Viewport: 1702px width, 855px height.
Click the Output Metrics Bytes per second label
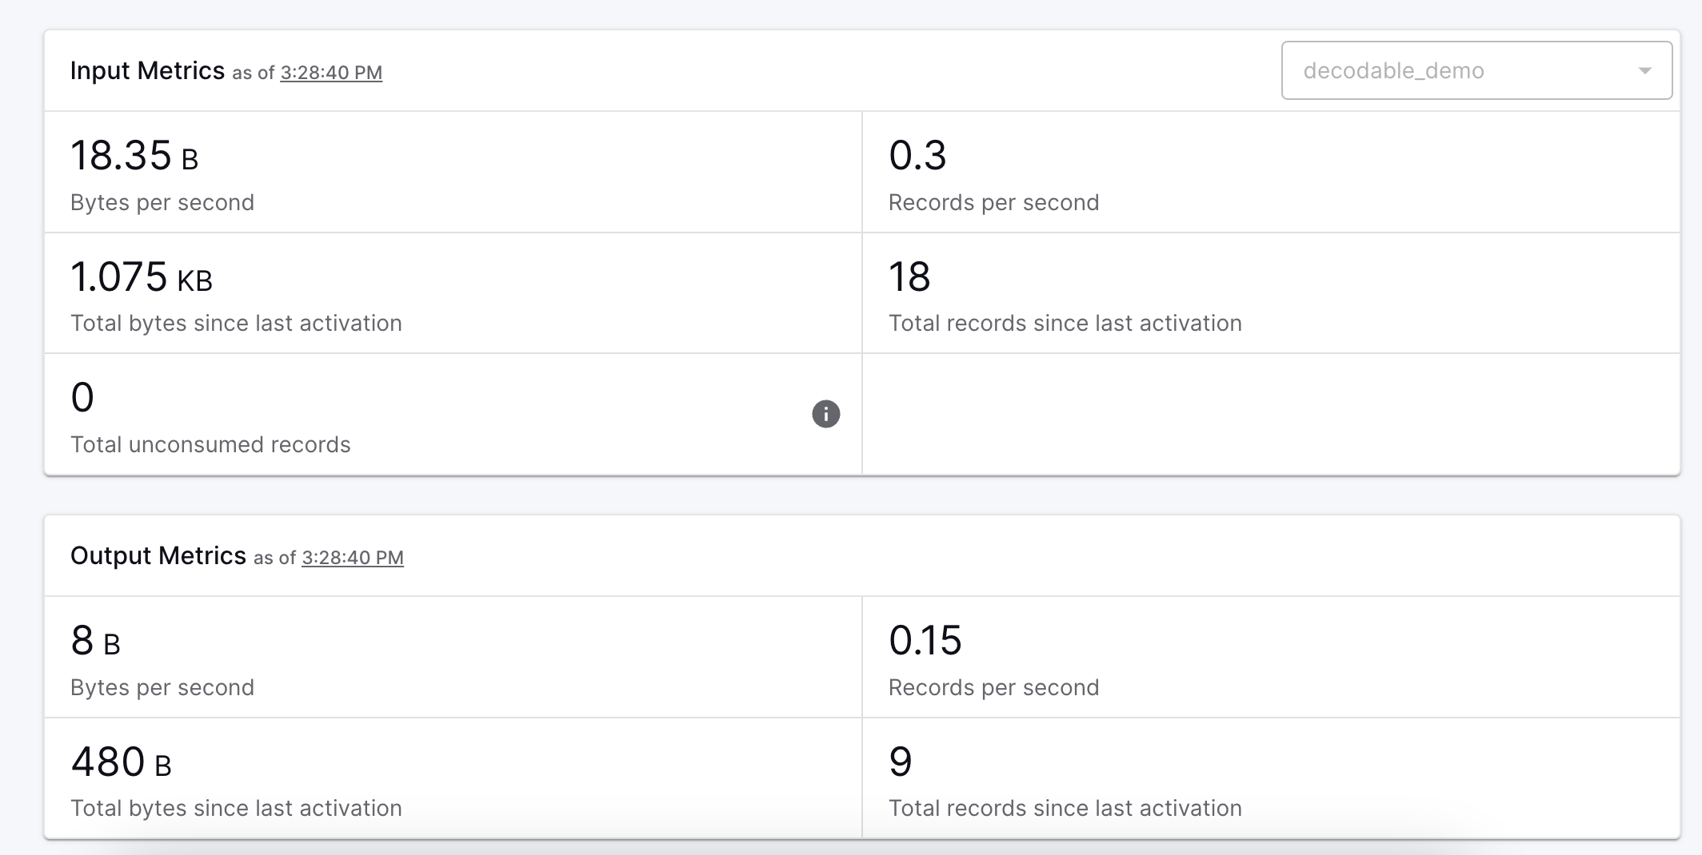coord(162,687)
